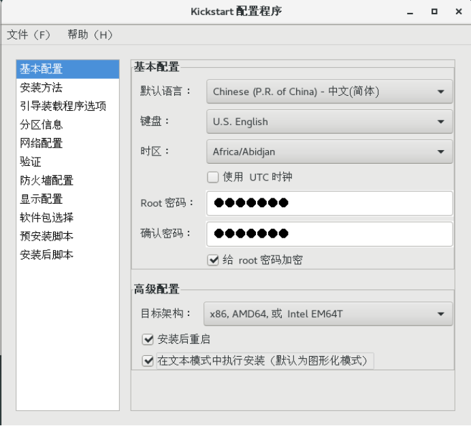Image resolution: width=471 pixels, height=426 pixels.
Task: Uncheck 给 root 密码加密 checkbox
Action: point(212,260)
